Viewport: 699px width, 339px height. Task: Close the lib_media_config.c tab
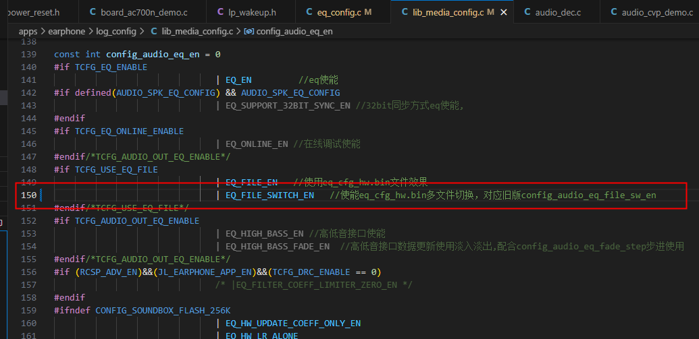(504, 12)
